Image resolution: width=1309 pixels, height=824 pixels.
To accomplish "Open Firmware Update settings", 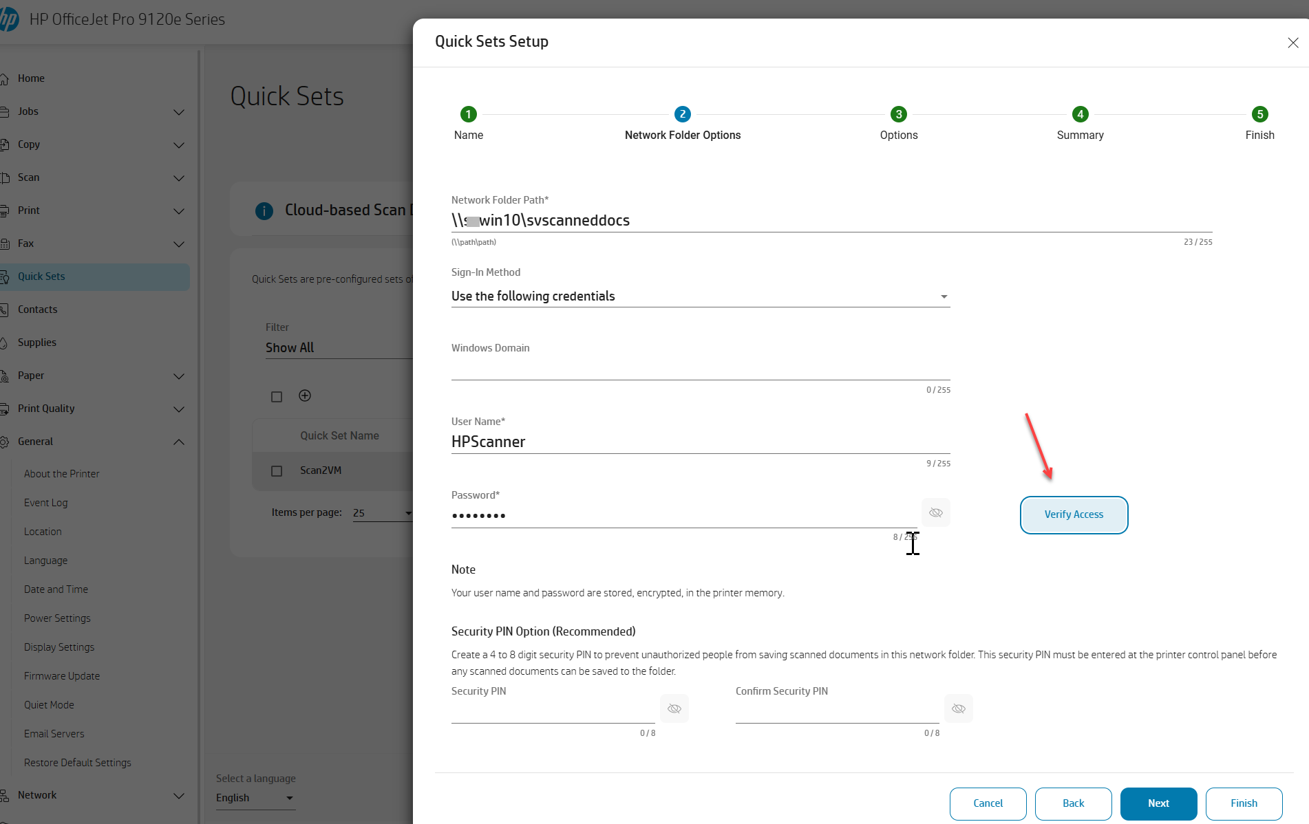I will pos(62,676).
